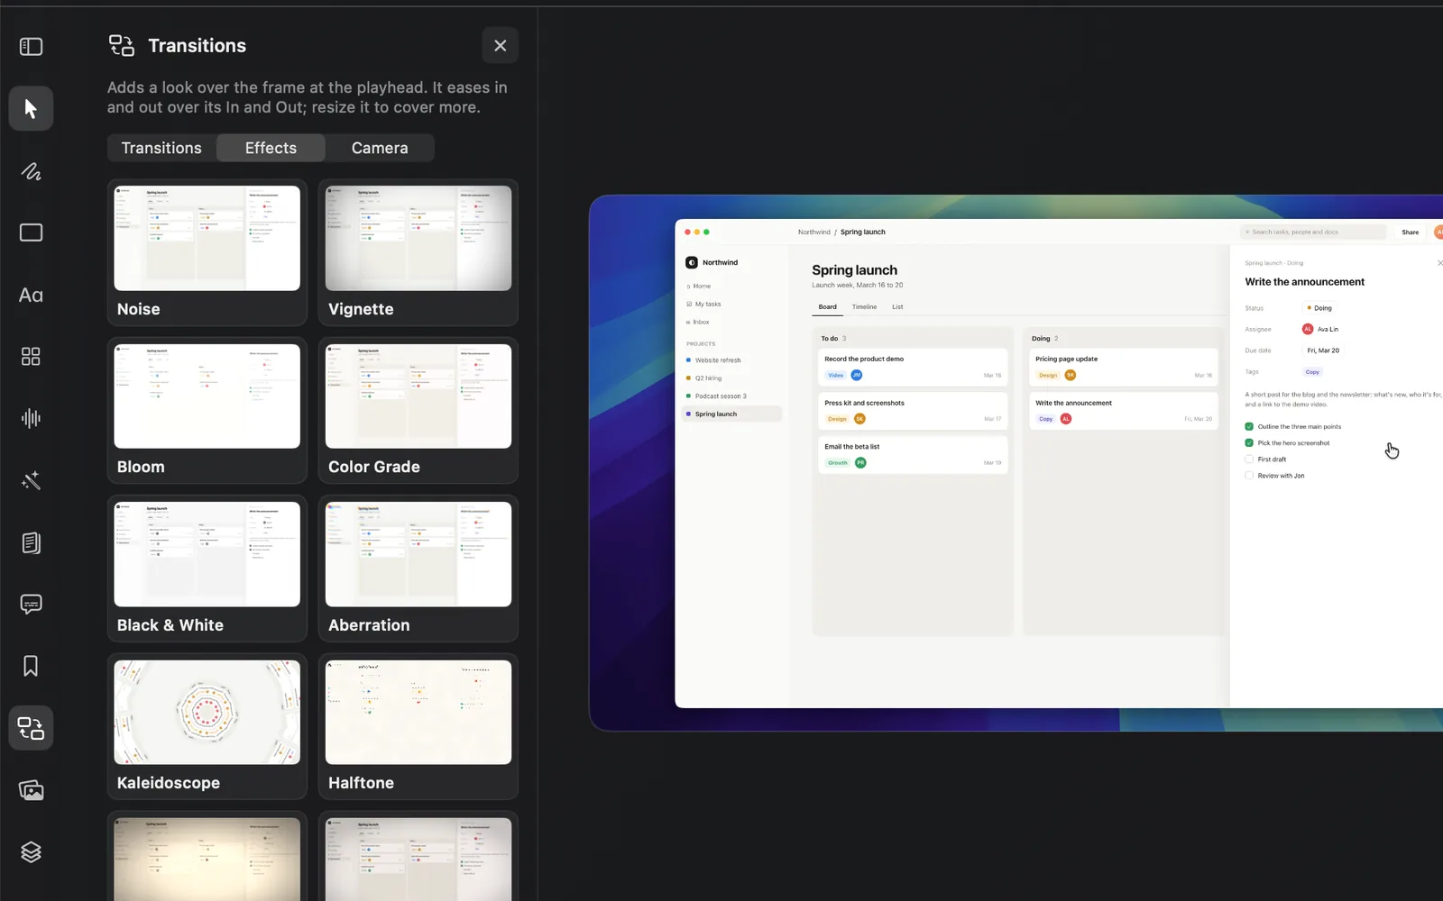Choose the Vignette effect preset
The height and width of the screenshot is (901, 1443).
tap(418, 252)
